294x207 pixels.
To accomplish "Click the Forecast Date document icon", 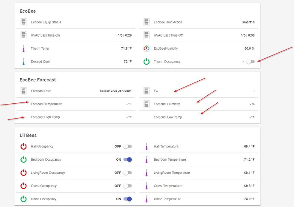I will [x=23, y=91].
